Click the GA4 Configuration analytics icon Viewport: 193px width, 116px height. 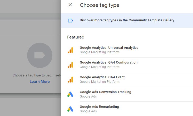tap(70, 65)
